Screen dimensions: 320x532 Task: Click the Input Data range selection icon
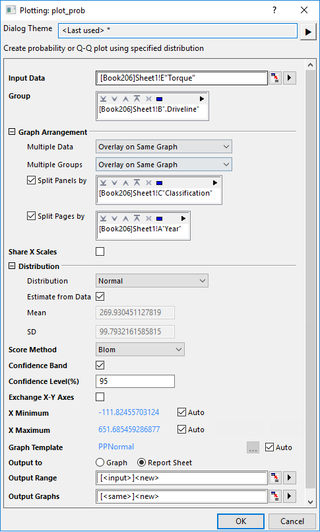tap(275, 78)
